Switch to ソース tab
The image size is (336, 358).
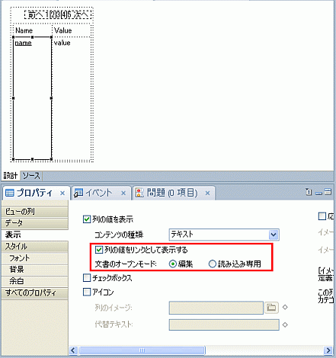[31, 176]
